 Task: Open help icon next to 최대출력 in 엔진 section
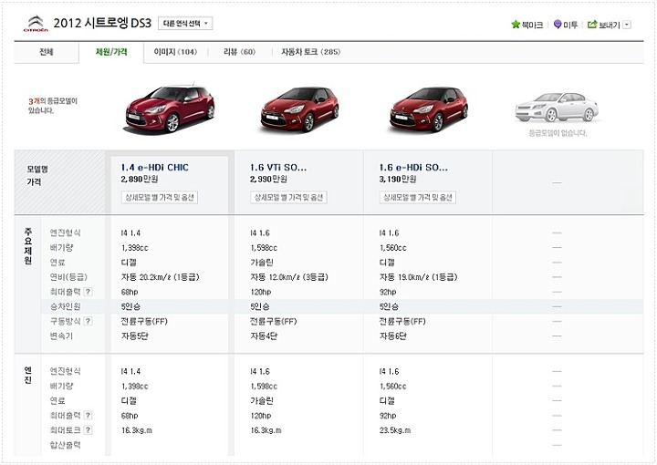[x=88, y=415]
